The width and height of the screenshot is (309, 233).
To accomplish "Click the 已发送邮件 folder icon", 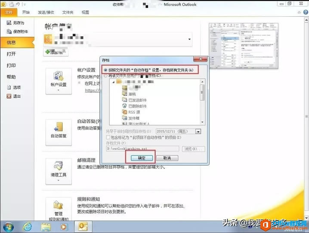I will [124, 100].
